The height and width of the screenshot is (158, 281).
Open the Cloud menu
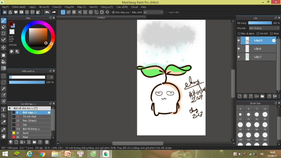[x=134, y=7]
